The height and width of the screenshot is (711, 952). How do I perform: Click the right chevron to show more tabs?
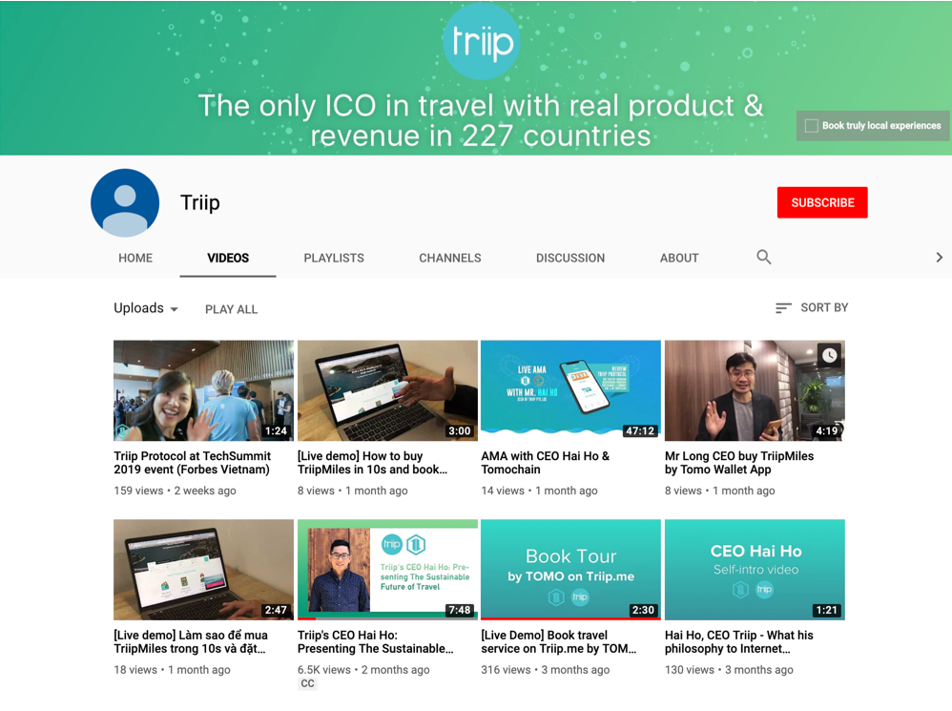click(939, 258)
